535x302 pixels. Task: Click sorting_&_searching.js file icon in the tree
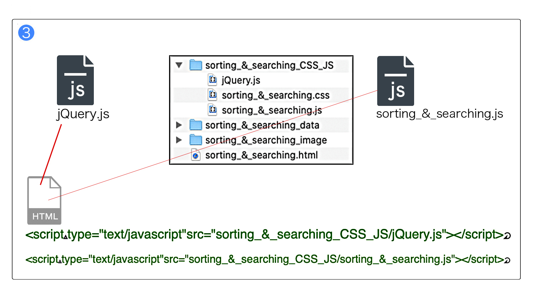(213, 110)
